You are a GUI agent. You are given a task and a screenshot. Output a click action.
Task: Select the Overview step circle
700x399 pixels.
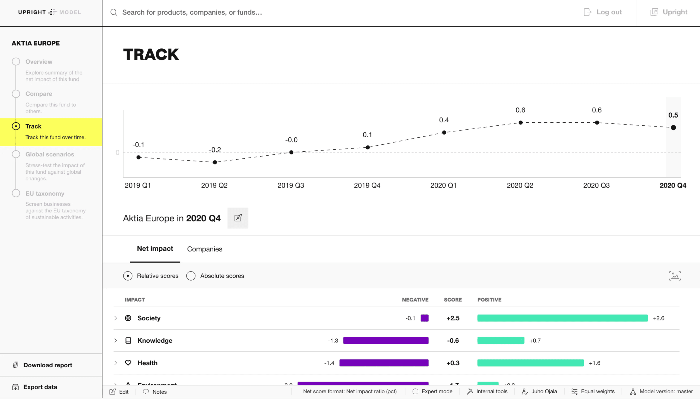[x=16, y=62]
